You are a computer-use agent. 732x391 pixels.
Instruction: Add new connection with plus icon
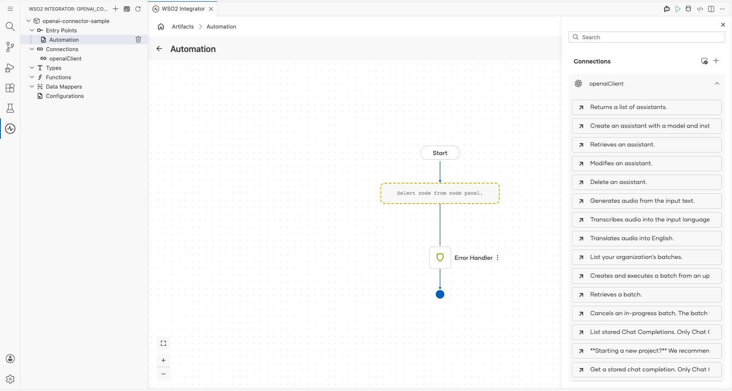coord(716,61)
